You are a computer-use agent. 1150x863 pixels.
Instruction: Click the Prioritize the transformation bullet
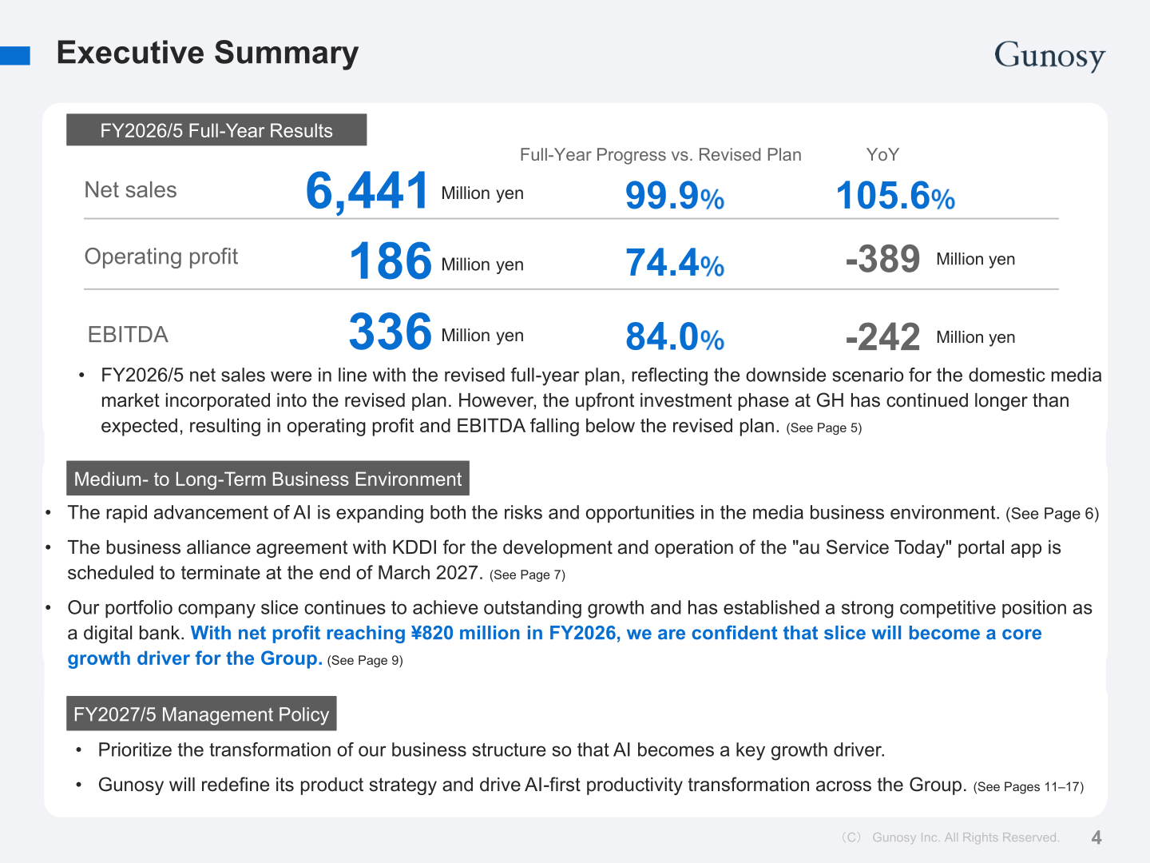(491, 750)
